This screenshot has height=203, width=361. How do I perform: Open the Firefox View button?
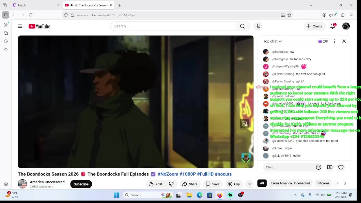pyautogui.click(x=5, y=5)
